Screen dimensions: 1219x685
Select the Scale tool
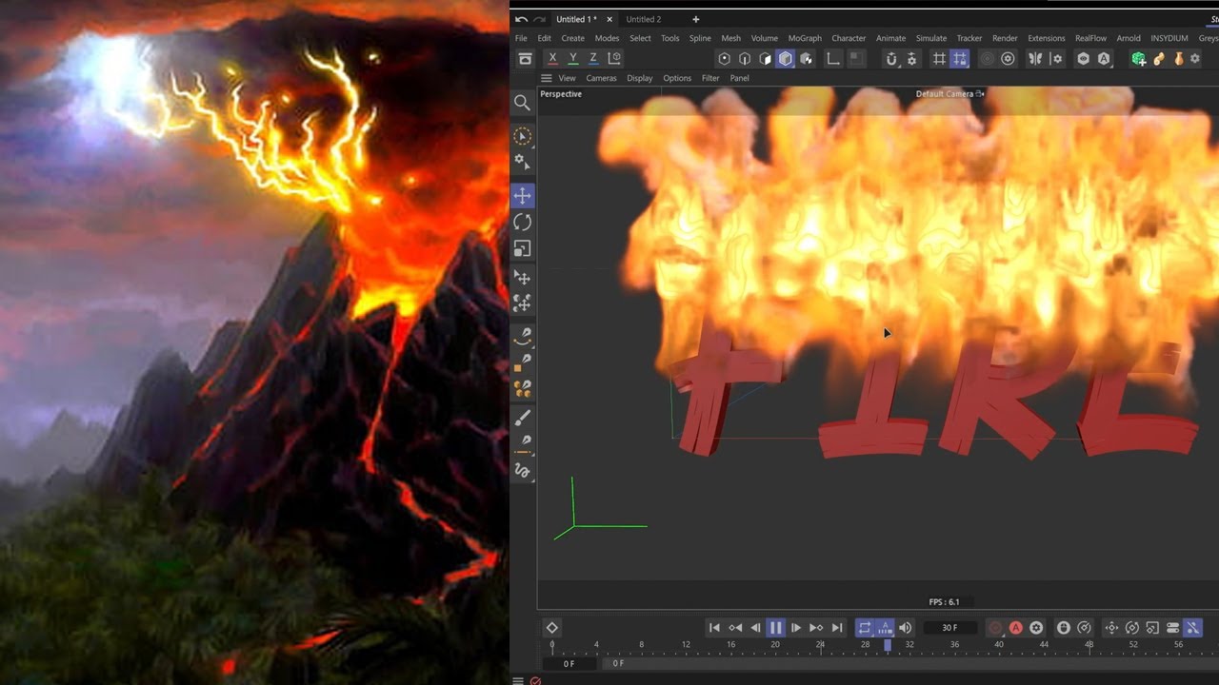(x=522, y=249)
